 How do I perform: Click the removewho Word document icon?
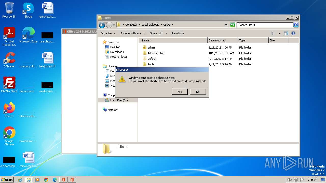click(47, 10)
